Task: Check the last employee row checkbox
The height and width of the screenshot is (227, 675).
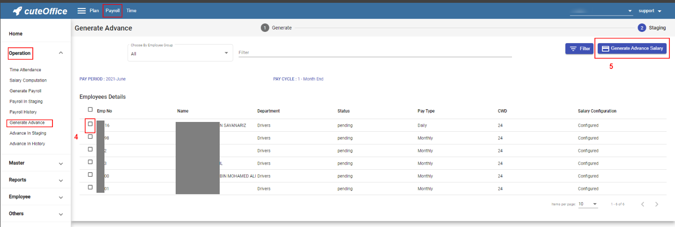Action: pos(90,187)
